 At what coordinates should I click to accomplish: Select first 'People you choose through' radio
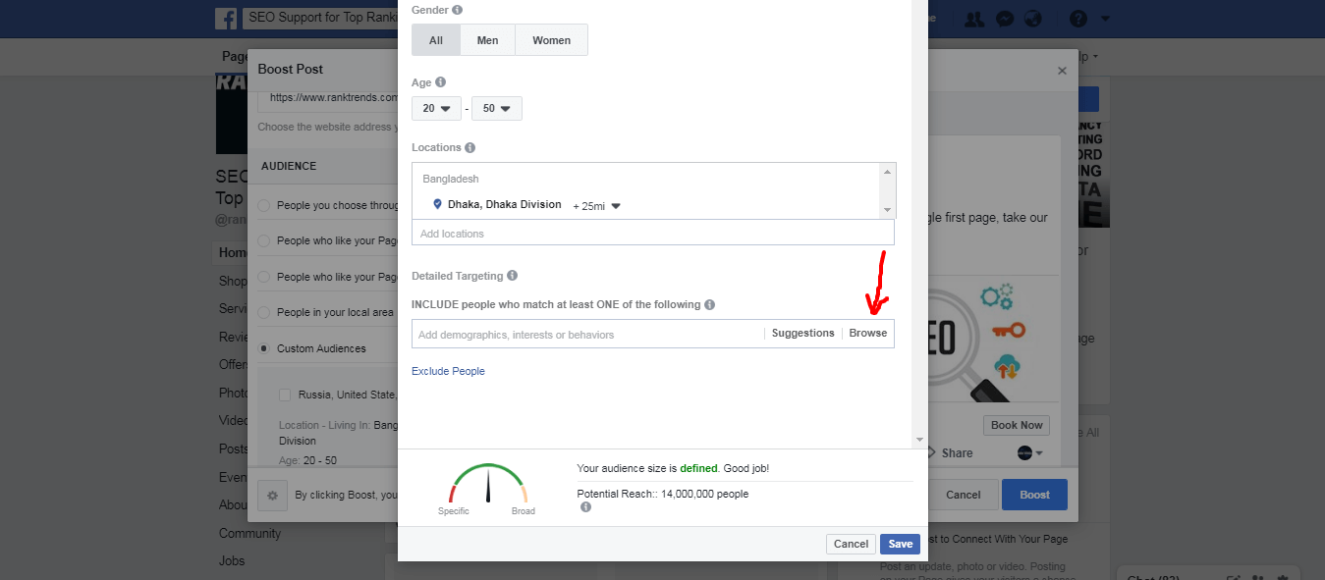click(263, 206)
